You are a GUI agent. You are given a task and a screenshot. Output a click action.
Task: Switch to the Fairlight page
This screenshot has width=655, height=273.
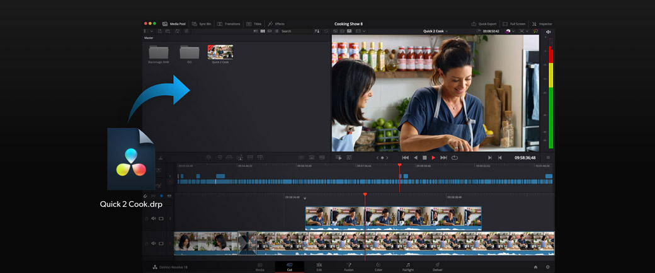click(408, 267)
